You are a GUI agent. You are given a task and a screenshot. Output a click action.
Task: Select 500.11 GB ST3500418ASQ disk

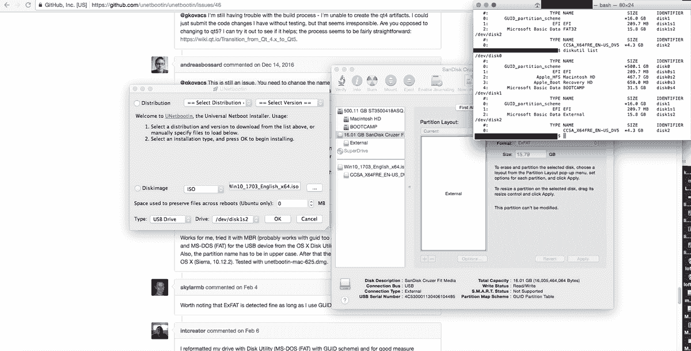pos(371,110)
